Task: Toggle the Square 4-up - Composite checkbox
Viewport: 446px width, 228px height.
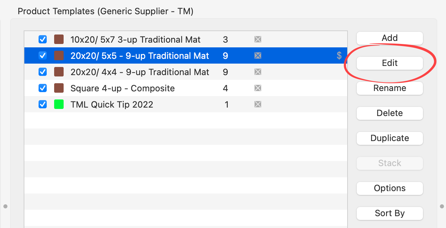Action: pos(43,88)
